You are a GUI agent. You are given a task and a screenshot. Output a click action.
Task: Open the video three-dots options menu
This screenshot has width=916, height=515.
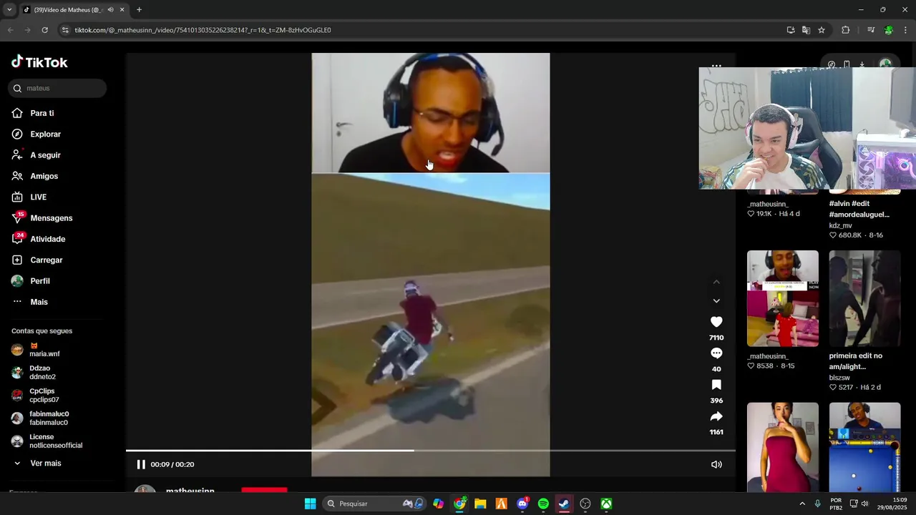tap(716, 65)
